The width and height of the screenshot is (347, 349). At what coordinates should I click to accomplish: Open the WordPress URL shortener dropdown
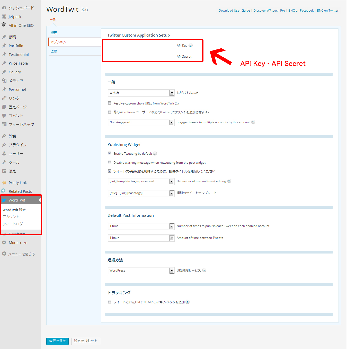coord(141,271)
